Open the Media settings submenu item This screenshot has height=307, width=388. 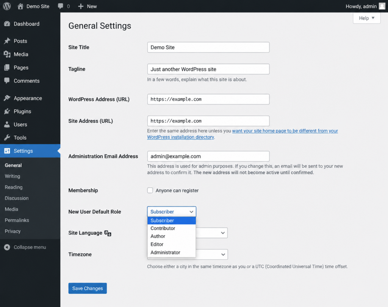(x=11, y=209)
